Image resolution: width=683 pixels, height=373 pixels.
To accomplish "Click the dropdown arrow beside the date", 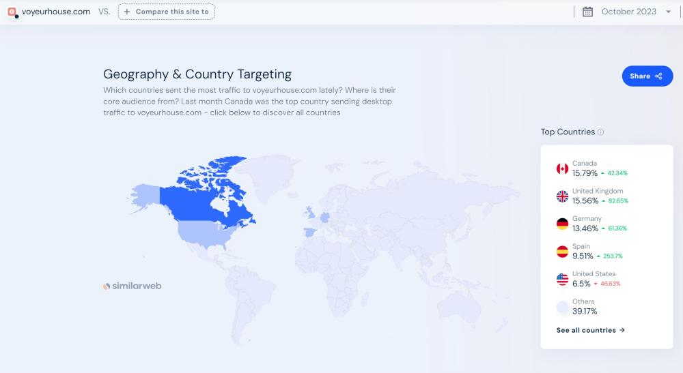I will 668,12.
